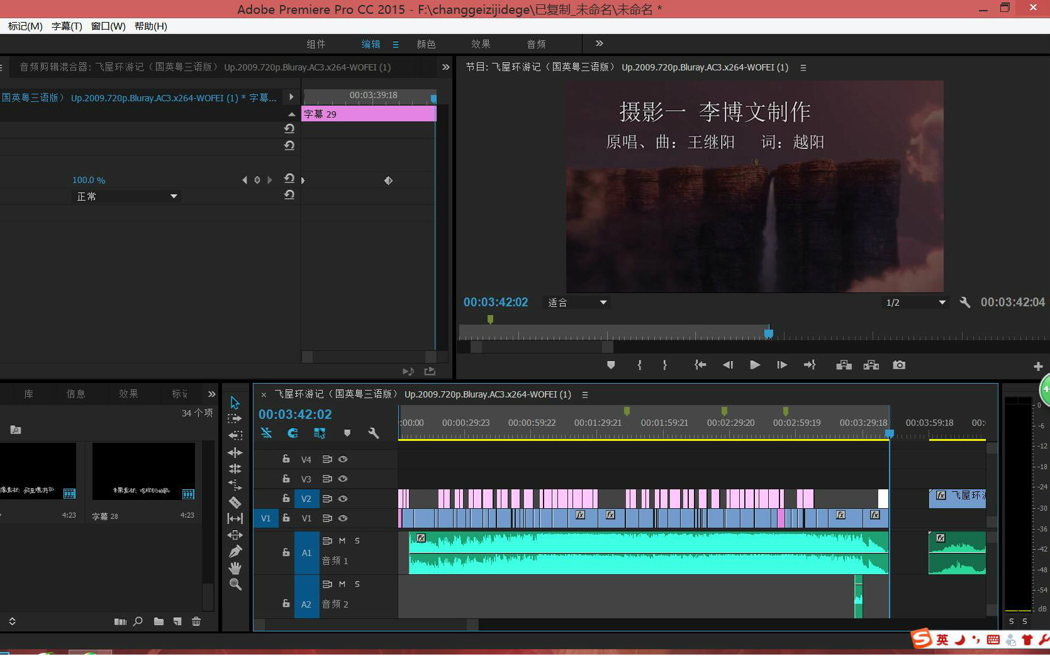Open the 标记(M) menu
This screenshot has width=1050, height=656.
coord(25,26)
